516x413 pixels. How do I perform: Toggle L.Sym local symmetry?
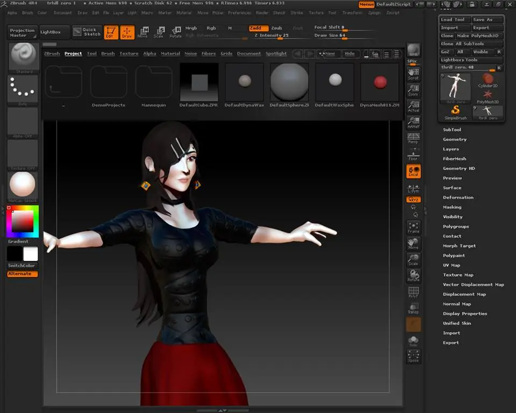pyautogui.click(x=413, y=188)
